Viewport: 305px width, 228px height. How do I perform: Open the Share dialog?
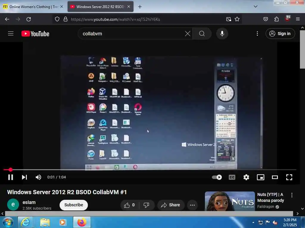click(x=171, y=205)
